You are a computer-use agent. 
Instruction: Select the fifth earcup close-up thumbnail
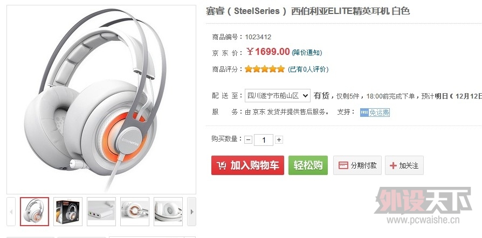[168, 212]
